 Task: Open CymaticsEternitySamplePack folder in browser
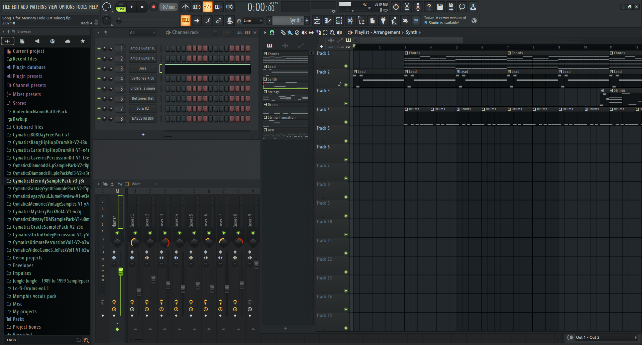click(x=48, y=181)
